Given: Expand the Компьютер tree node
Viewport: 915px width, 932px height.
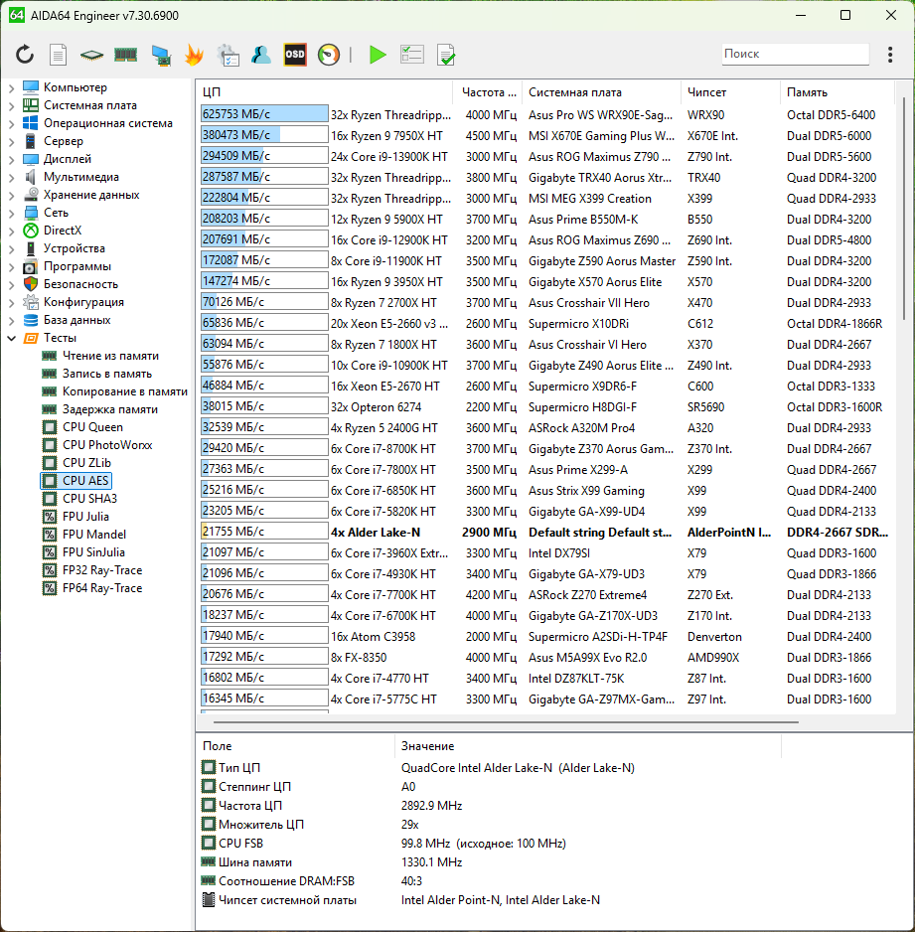Looking at the screenshot, I should pos(11,87).
